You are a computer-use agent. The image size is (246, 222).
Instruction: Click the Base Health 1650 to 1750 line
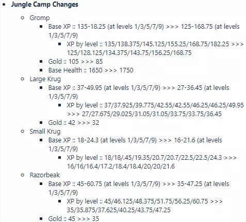(x=91, y=70)
